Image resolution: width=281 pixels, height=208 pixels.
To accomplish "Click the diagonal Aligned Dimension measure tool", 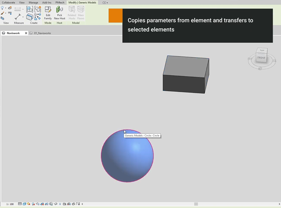I will pyautogui.click(x=18, y=17).
